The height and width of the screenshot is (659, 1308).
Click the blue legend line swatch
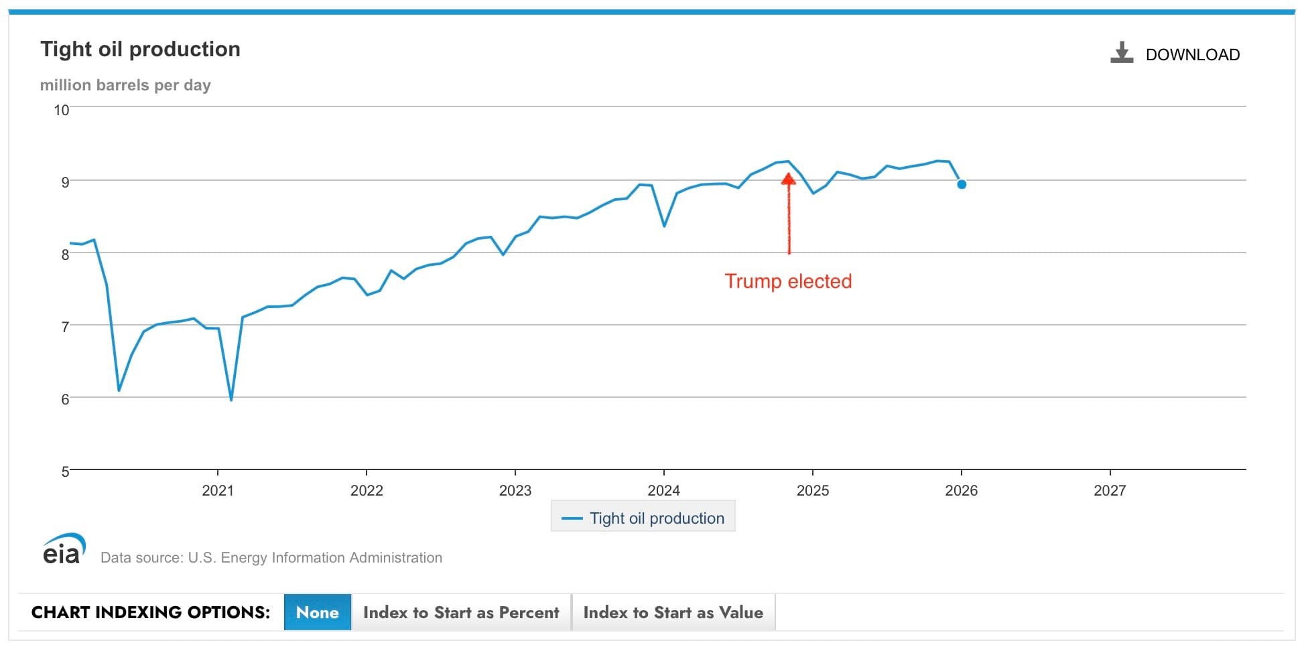[x=572, y=518]
